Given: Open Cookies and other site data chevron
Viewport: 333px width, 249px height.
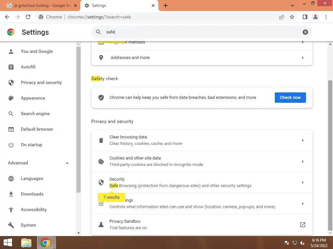Looking at the screenshot, I should pyautogui.click(x=303, y=161).
